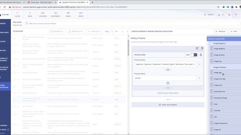Open a new browser tab
The image size is (241, 135).
pyautogui.click(x=92, y=3)
